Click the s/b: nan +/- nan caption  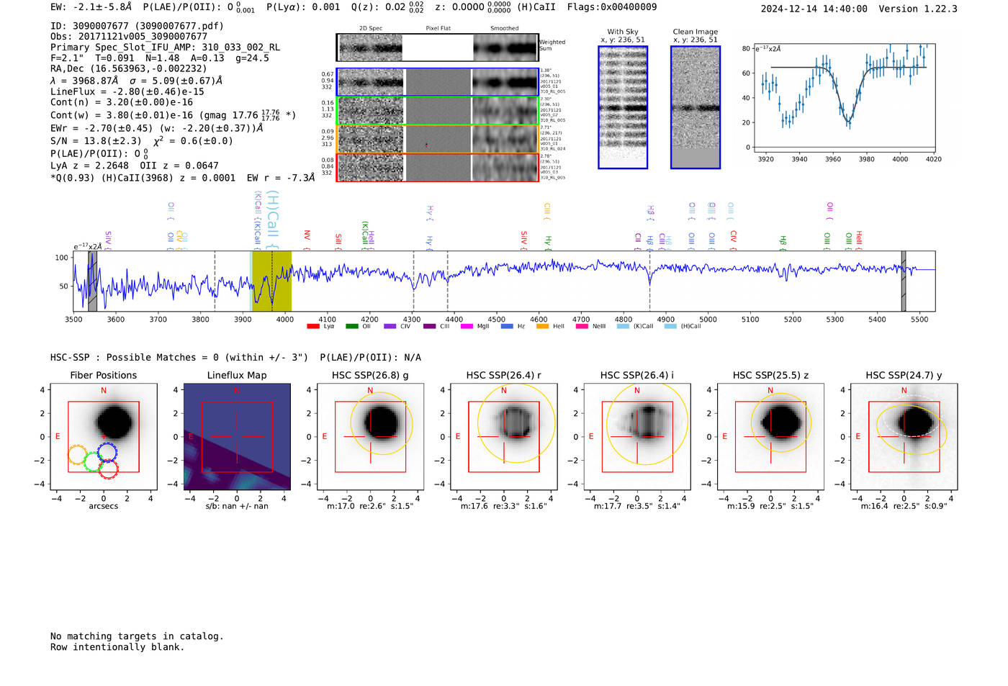click(x=237, y=506)
